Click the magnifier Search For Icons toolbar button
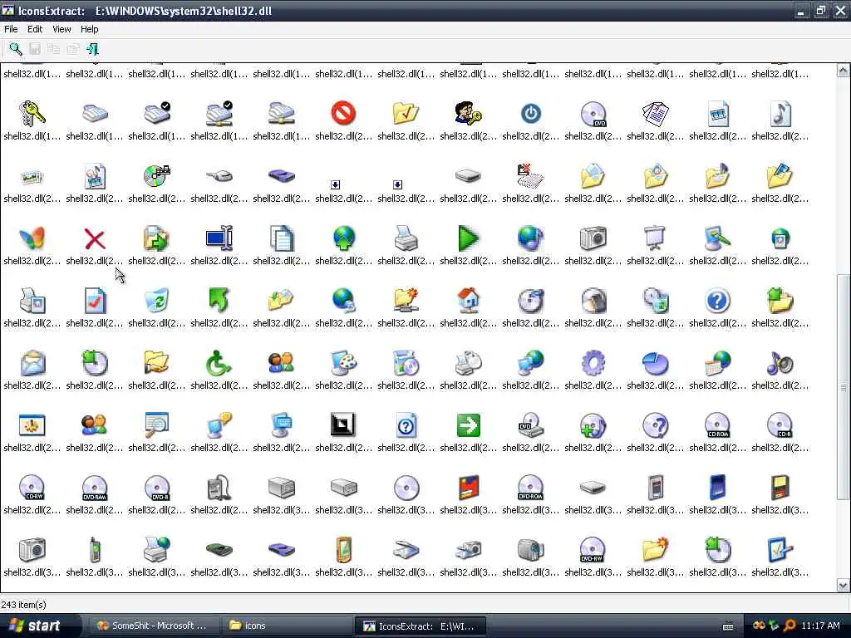 16,49
